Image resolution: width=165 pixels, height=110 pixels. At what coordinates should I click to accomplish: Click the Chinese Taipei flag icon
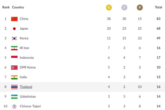tap(14, 106)
